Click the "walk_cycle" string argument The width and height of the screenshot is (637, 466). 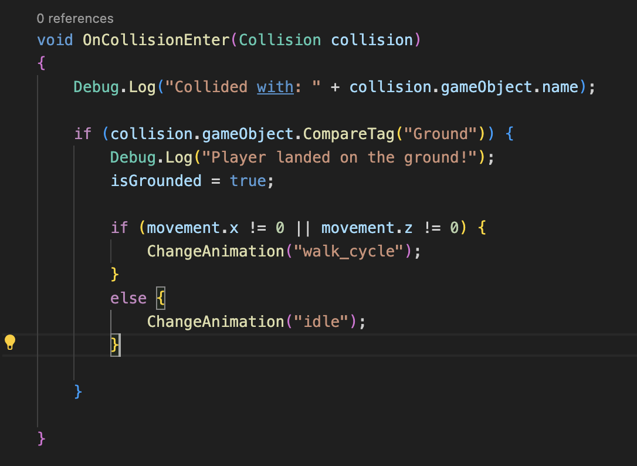348,251
